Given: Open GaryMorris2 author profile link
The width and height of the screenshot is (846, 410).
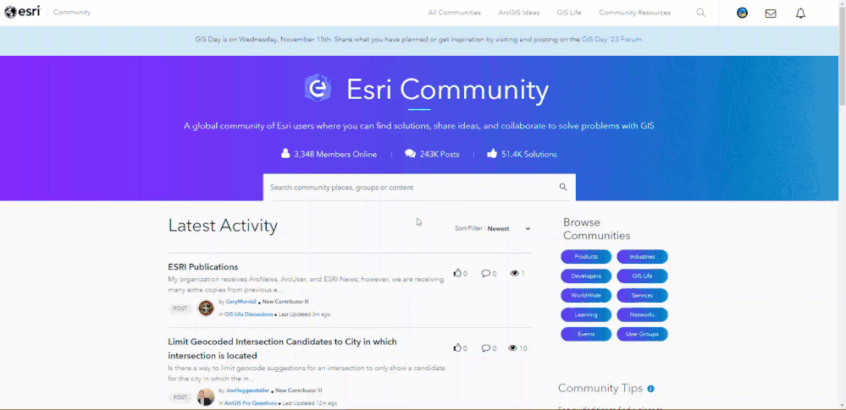Looking at the screenshot, I should (241, 302).
